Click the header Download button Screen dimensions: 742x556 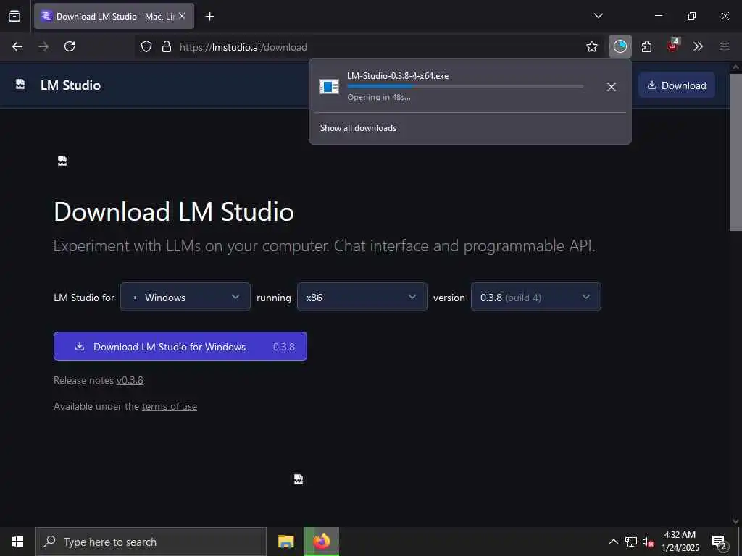[x=677, y=85]
